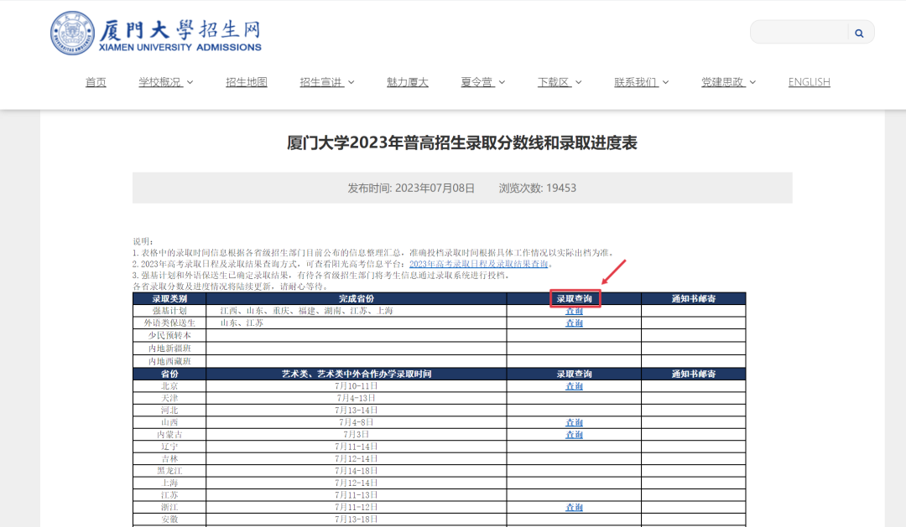Click 查询 for 强基计划 admissions
906x527 pixels.
(x=574, y=310)
